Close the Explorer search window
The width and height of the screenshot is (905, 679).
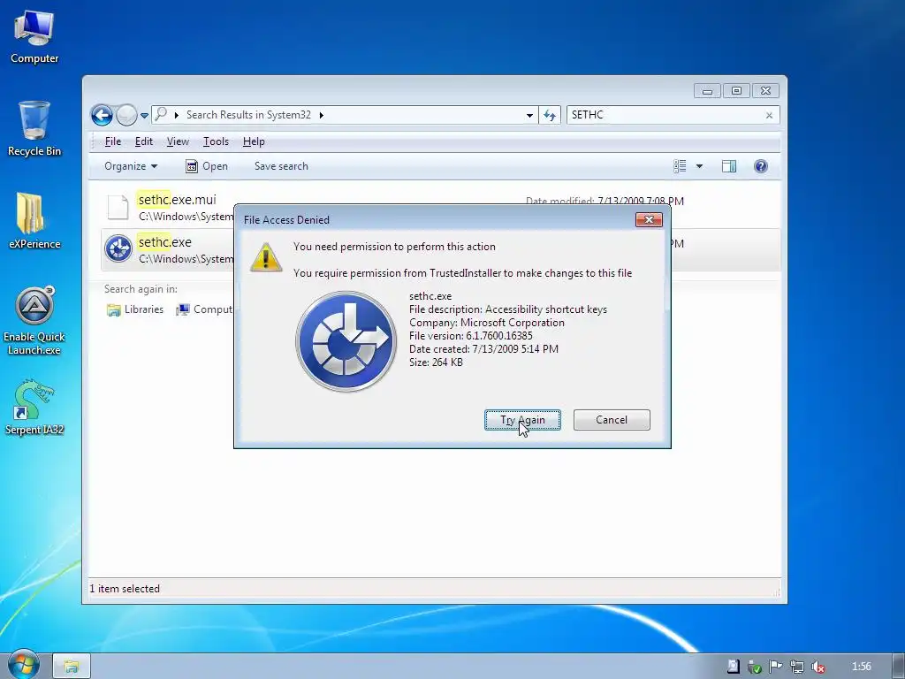pos(765,91)
